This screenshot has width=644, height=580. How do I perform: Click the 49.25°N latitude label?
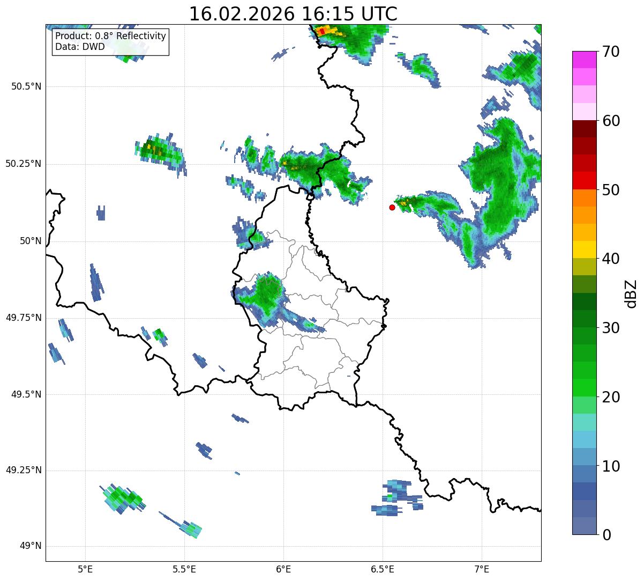(x=24, y=470)
